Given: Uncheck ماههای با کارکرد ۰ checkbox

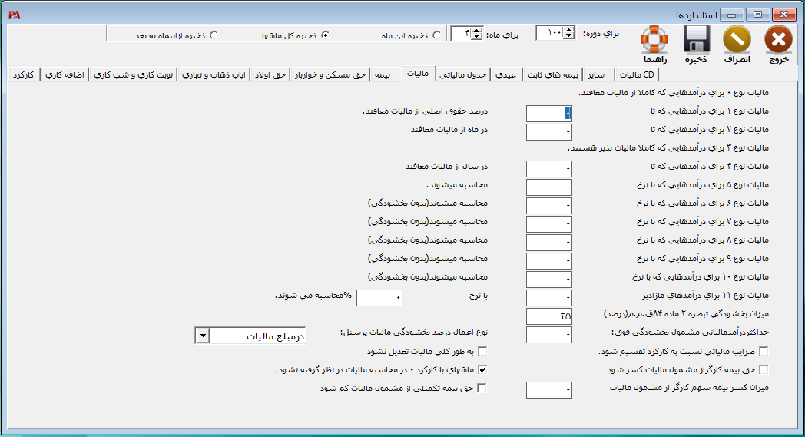Looking at the screenshot, I should pos(482,370).
